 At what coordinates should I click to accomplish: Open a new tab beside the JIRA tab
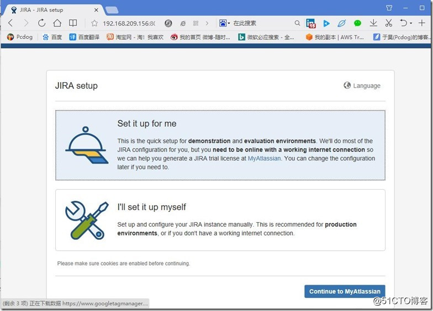pyautogui.click(x=112, y=10)
